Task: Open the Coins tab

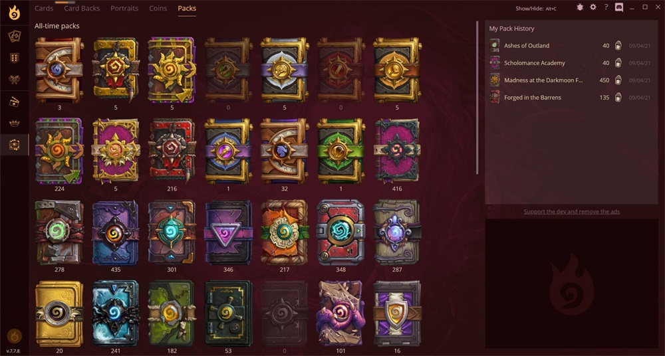Action: [158, 8]
